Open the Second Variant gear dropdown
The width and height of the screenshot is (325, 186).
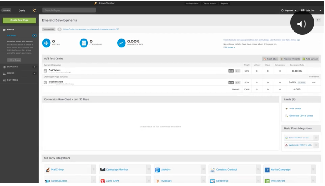click(237, 83)
